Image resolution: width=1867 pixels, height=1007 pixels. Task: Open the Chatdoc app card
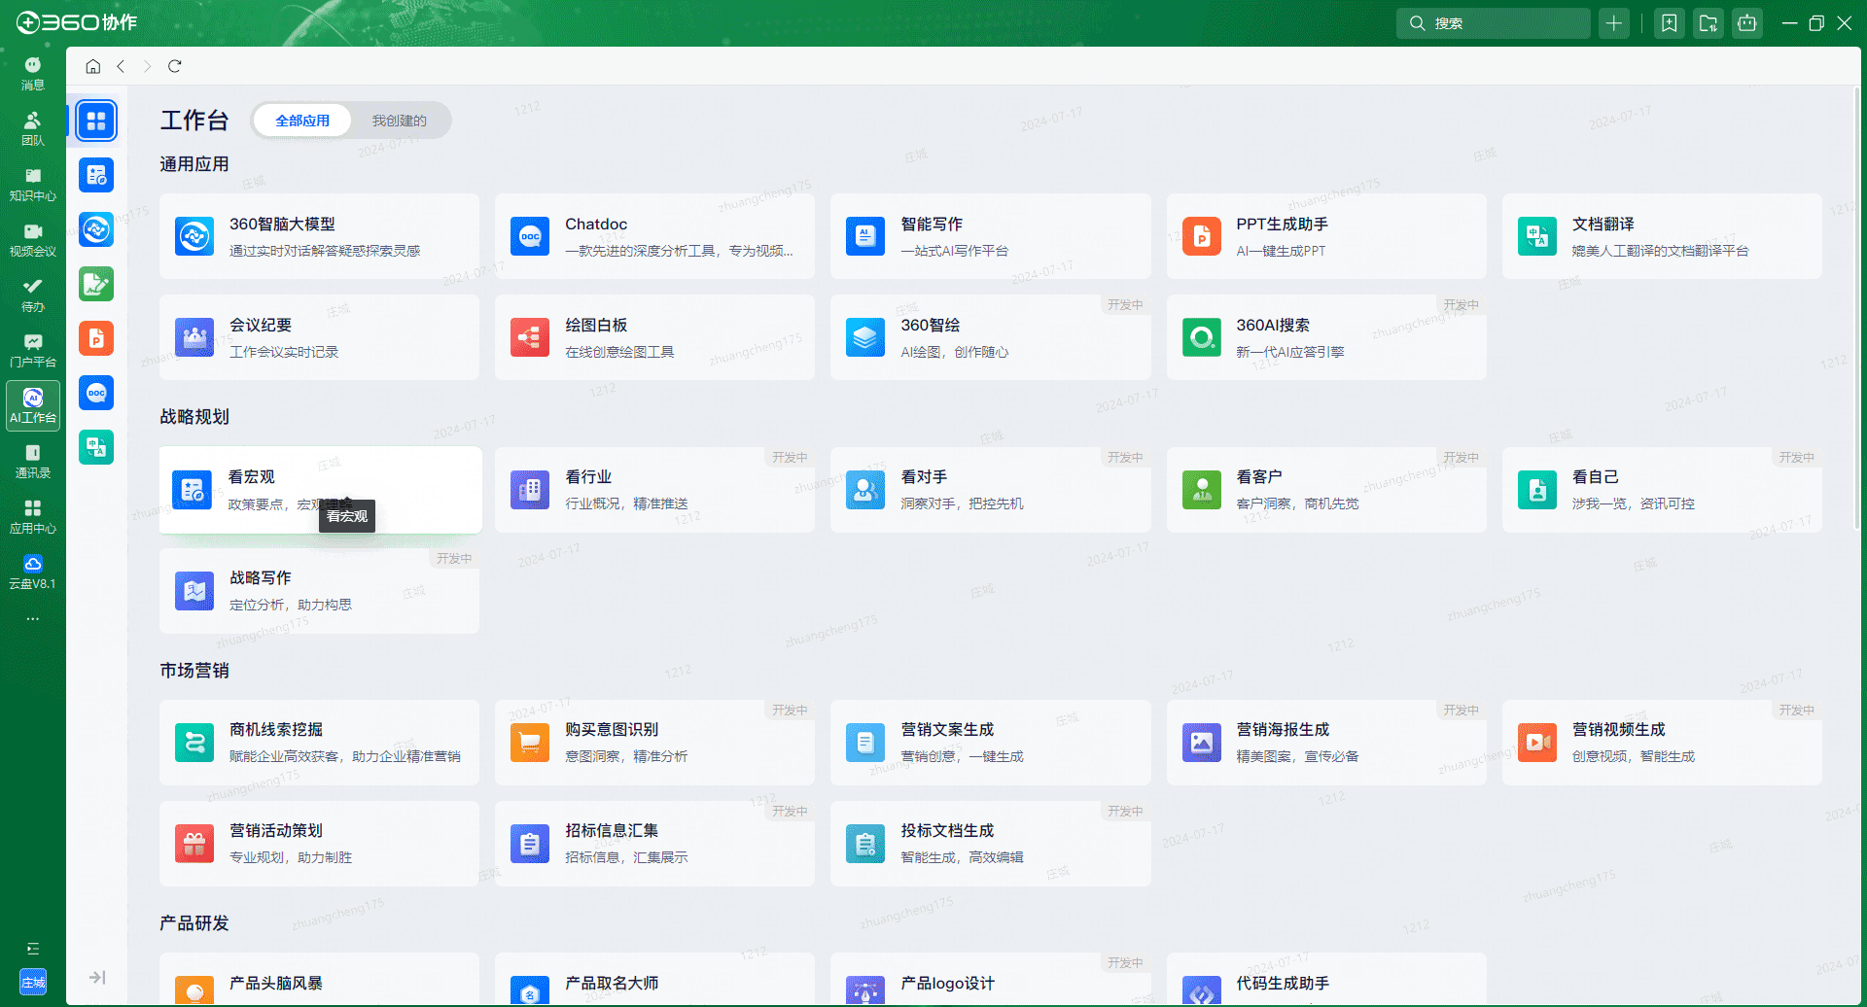[654, 236]
